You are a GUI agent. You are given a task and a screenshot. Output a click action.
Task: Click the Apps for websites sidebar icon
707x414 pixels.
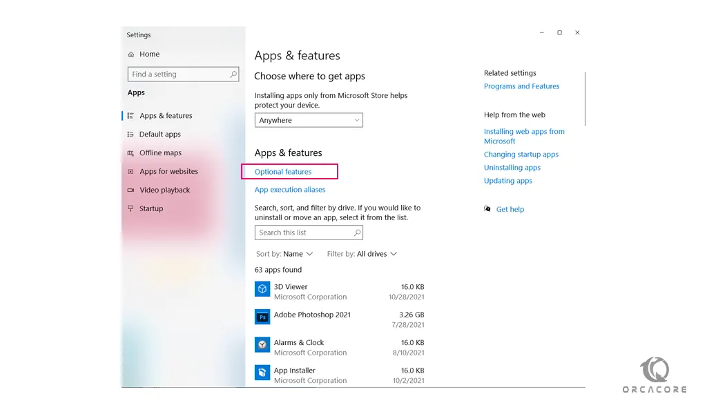[130, 172]
